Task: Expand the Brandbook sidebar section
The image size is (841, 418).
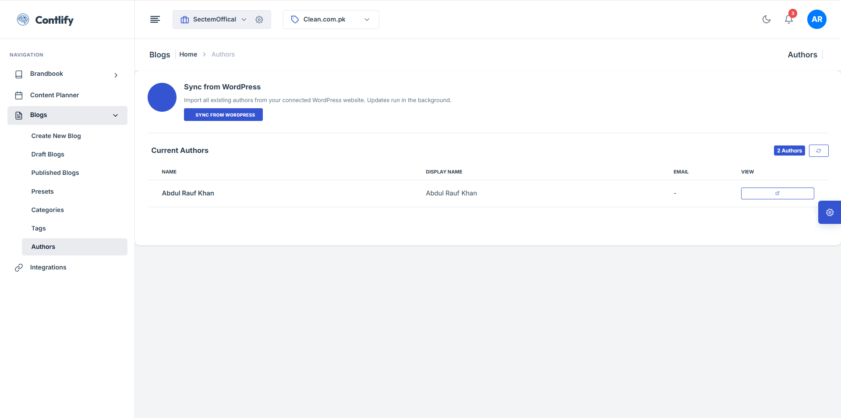Action: coord(116,75)
